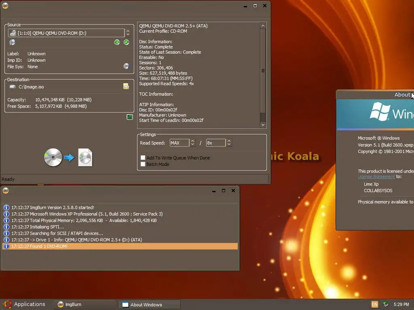Image resolution: width=414 pixels, height=310 pixels.
Task: Maximize the ImgBurn log window
Action: click(x=223, y=191)
